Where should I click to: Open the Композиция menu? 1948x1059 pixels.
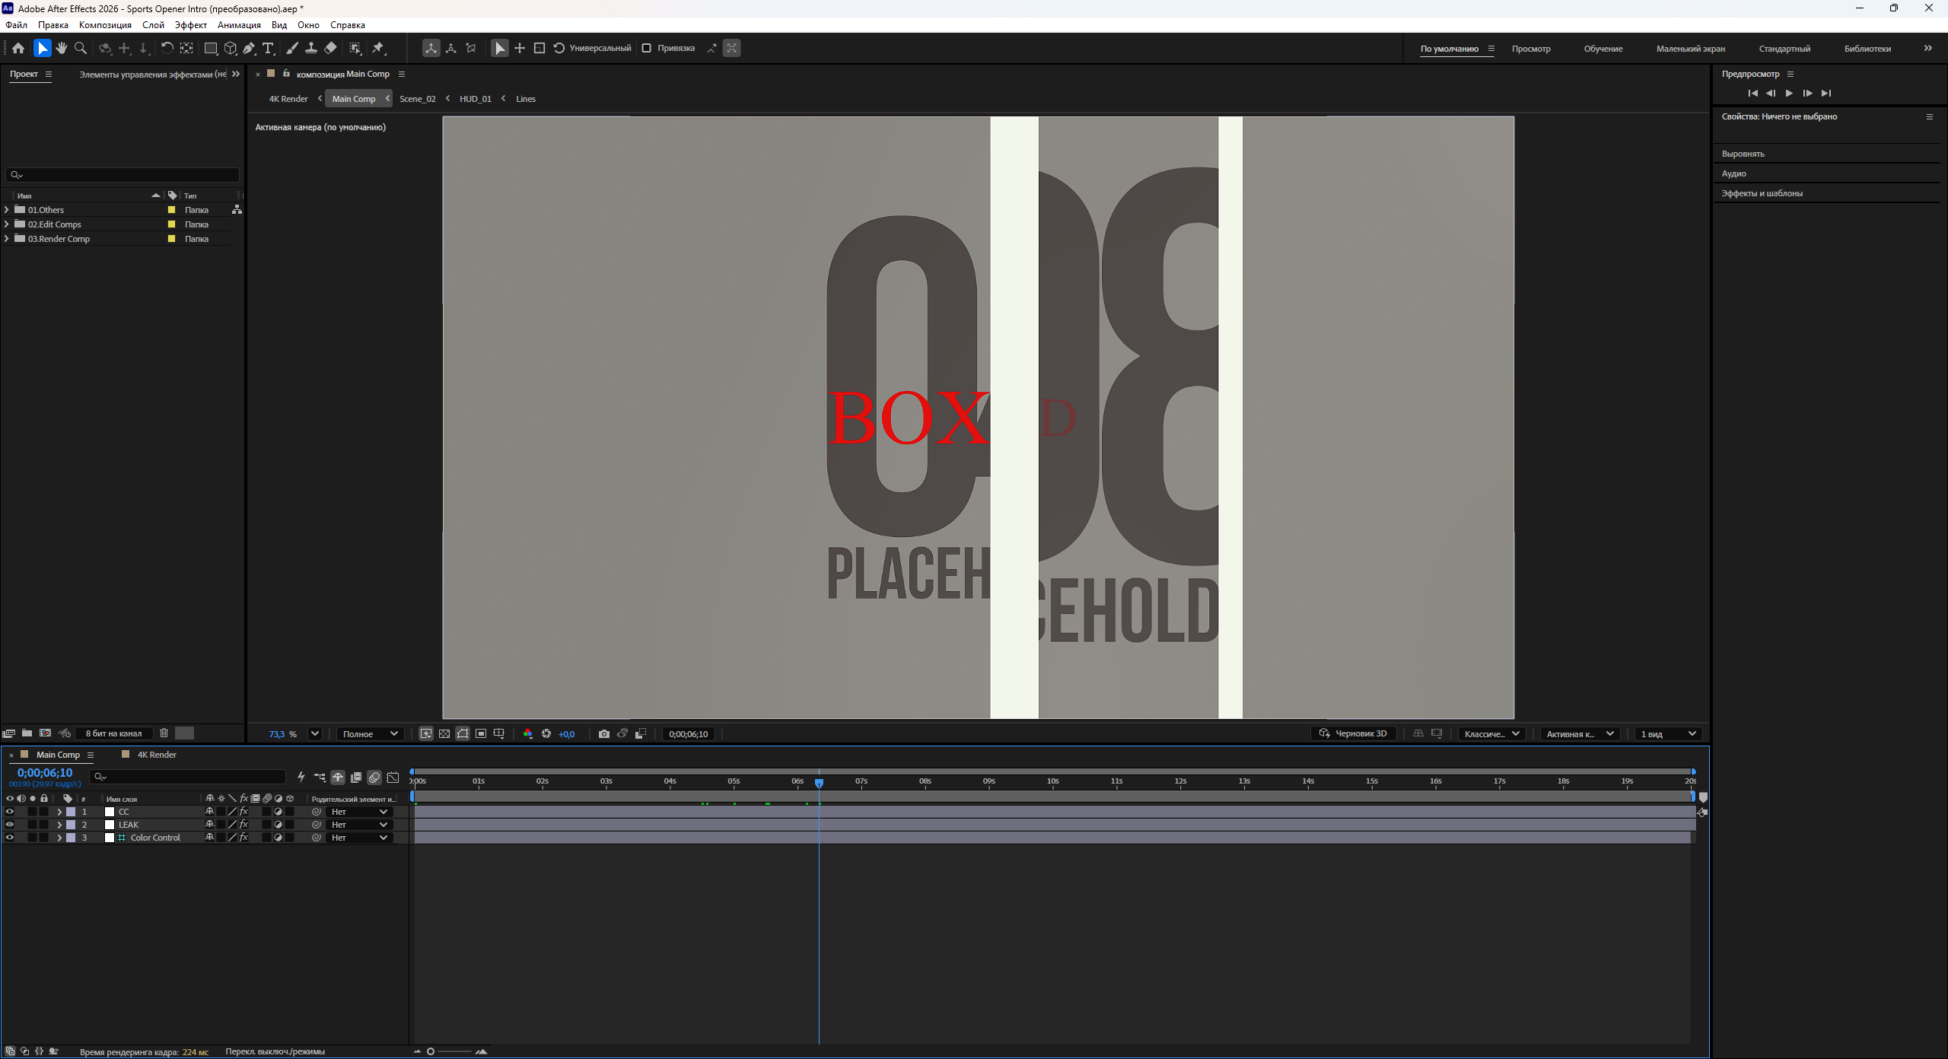coord(105,25)
